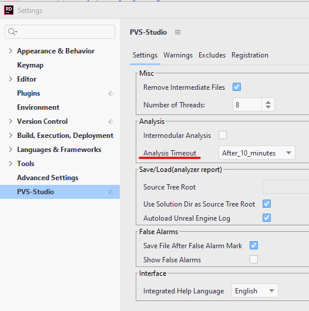Expand the Tools tree node

coord(11,164)
